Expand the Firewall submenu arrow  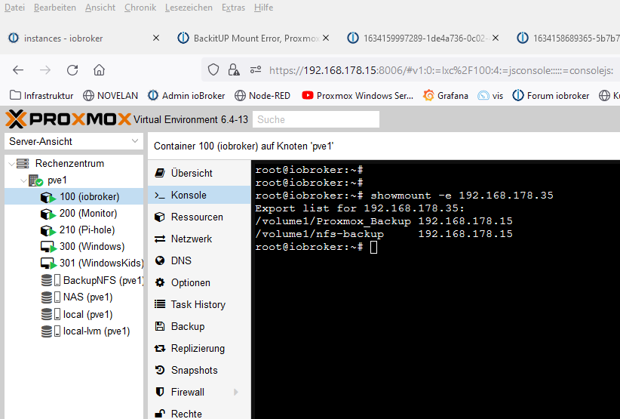click(x=236, y=392)
